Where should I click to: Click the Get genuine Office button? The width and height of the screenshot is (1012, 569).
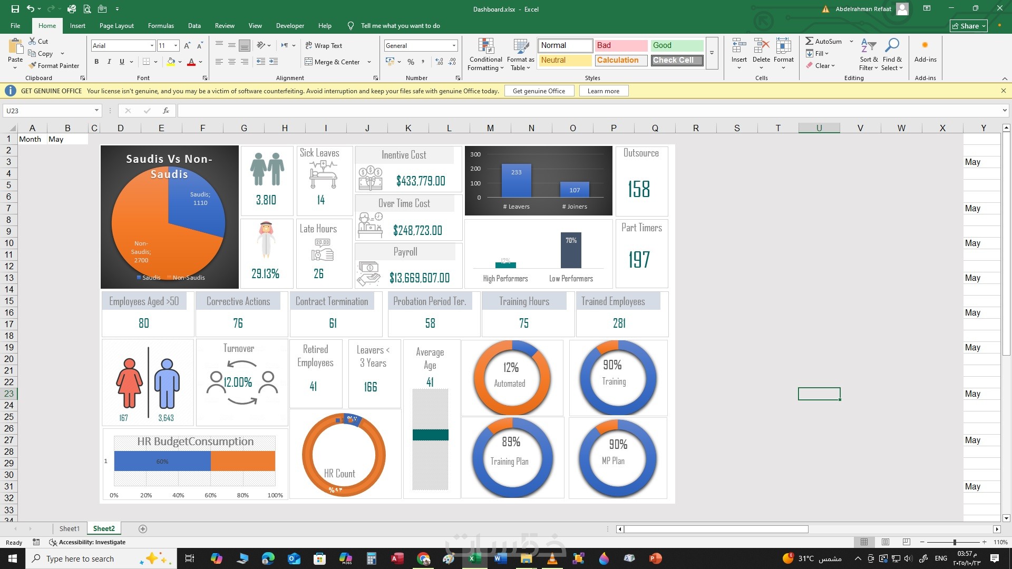click(539, 91)
